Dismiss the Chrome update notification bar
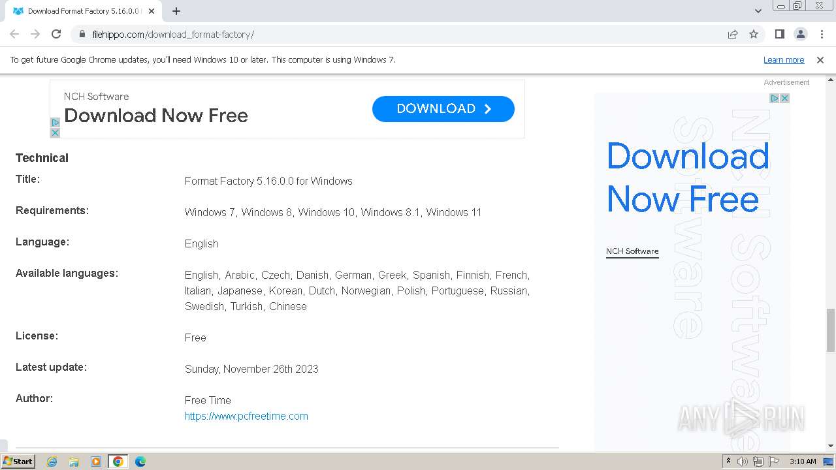This screenshot has height=470, width=836. [x=820, y=60]
